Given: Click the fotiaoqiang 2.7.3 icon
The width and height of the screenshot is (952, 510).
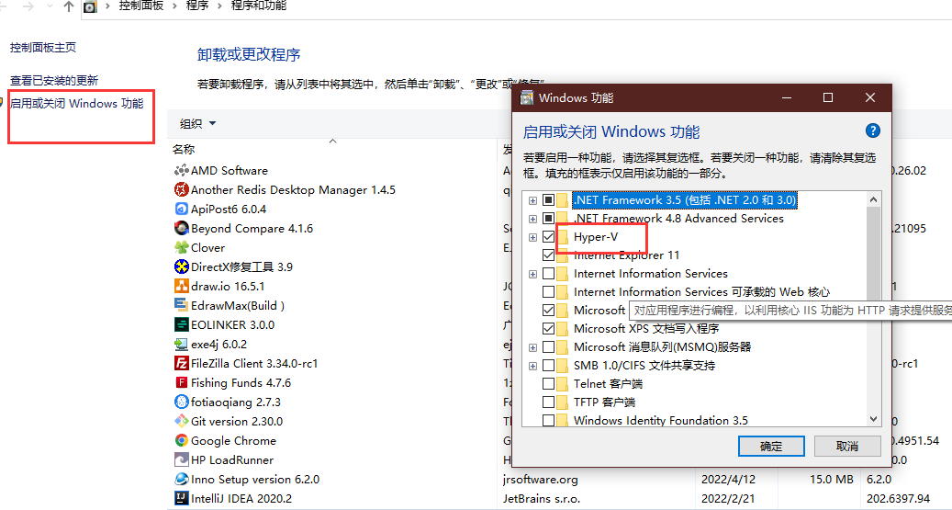Looking at the screenshot, I should click(x=181, y=402).
